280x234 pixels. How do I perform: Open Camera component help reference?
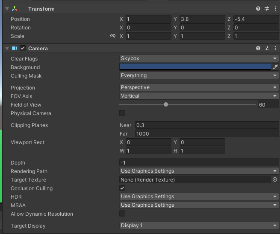click(258, 48)
